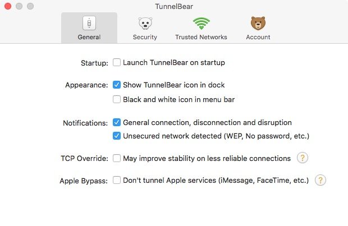Enable the TCP Override checkbox
This screenshot has height=226, width=348.
pyautogui.click(x=117, y=158)
